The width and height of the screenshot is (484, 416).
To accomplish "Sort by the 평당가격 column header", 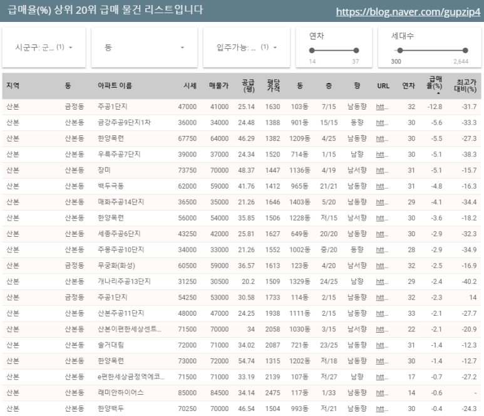I will coord(274,86).
